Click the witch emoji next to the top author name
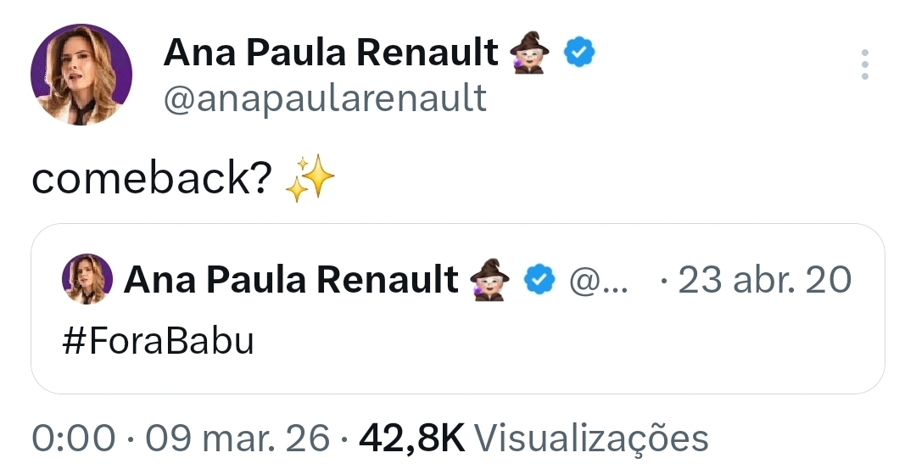Viewport: 916px width, 475px height. point(530,53)
